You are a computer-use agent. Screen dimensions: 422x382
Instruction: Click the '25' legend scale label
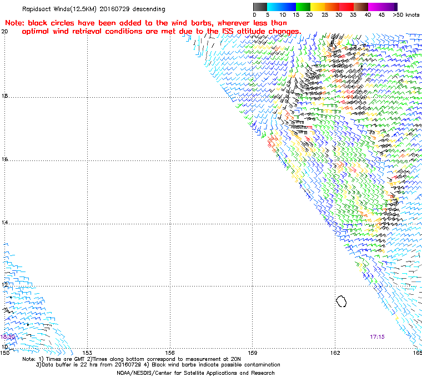coord(325,15)
